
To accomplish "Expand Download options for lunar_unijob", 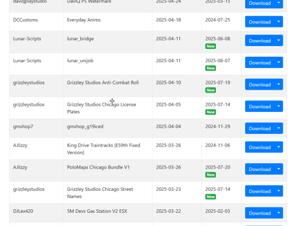I will (x=279, y=62).
